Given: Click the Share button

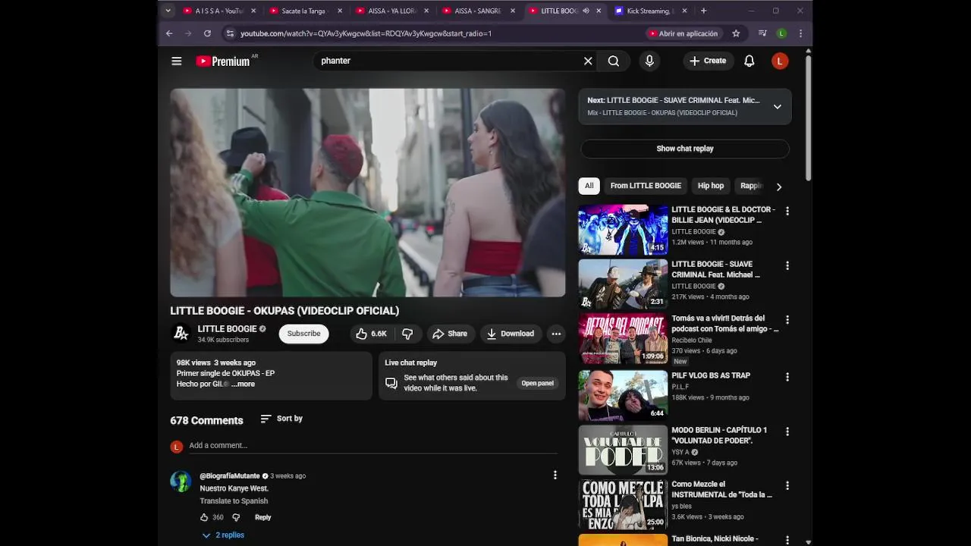Looking at the screenshot, I should [x=449, y=334].
